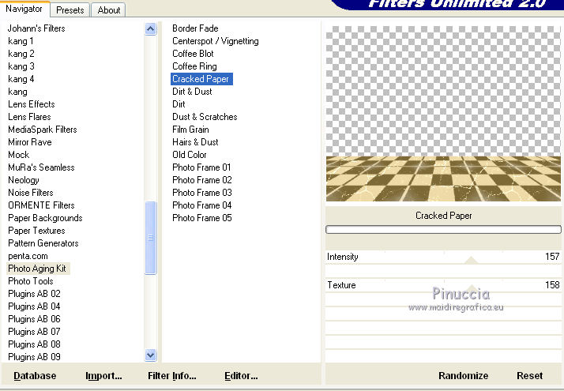Choose the Photo Frame 02 filter
The height and width of the screenshot is (391, 564).
click(201, 180)
